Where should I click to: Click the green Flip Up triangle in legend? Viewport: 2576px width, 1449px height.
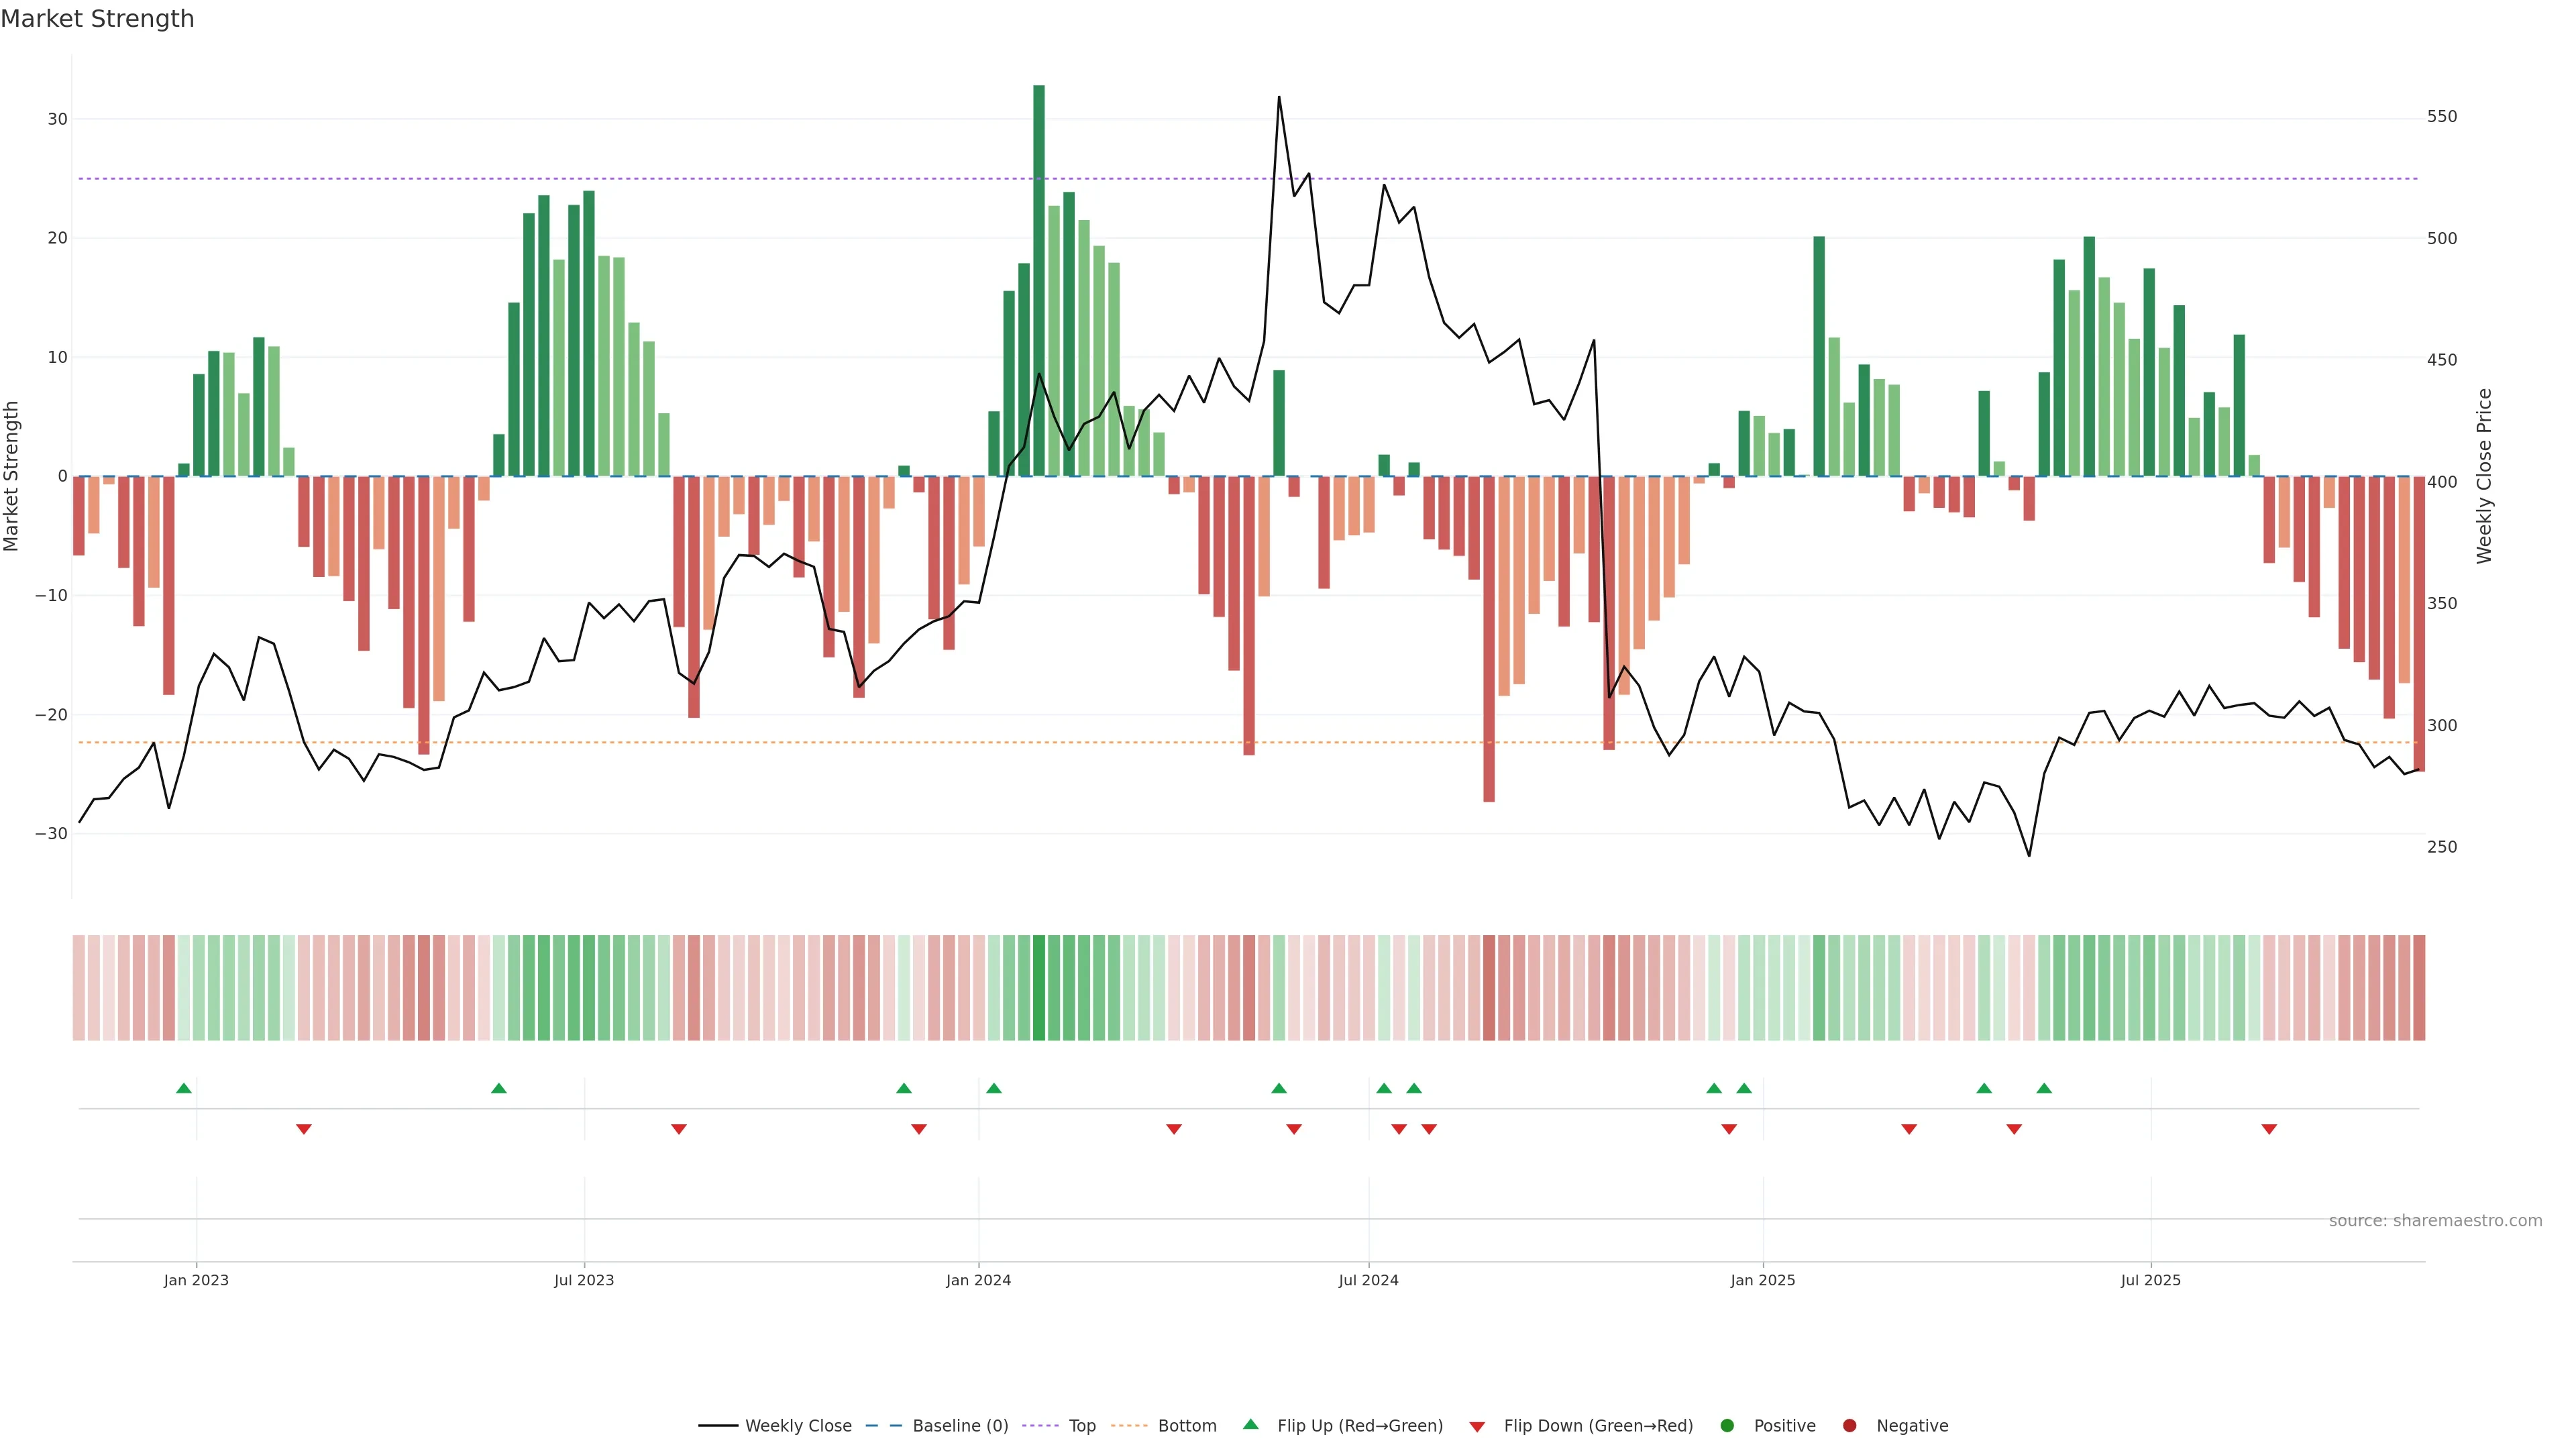click(x=1250, y=1424)
